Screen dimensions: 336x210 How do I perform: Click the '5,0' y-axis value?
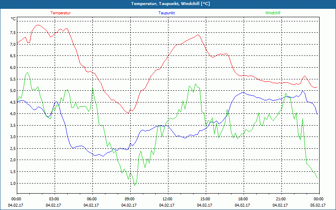point(13,91)
